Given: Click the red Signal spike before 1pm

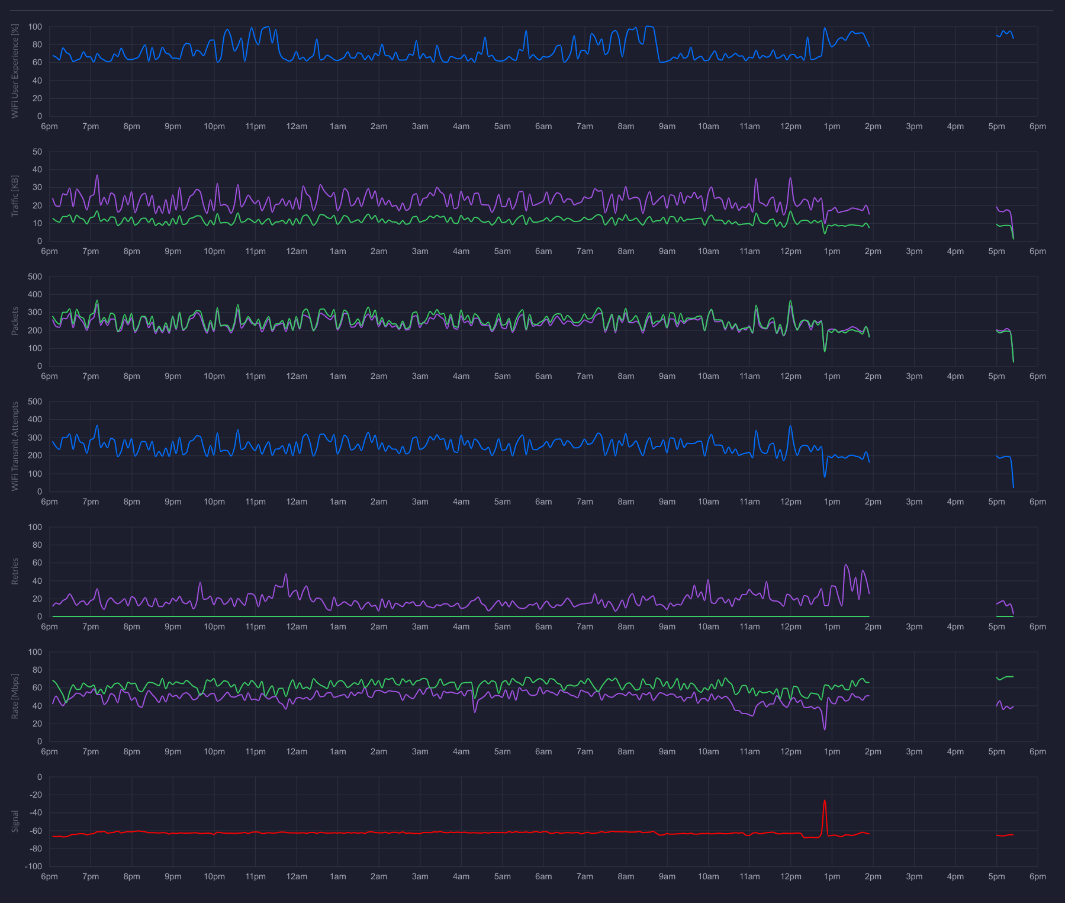Looking at the screenshot, I should [x=824, y=802].
